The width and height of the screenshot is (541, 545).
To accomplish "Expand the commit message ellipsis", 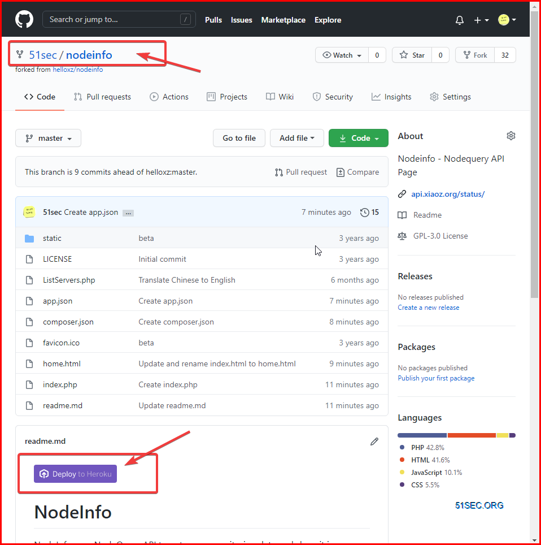I will coord(128,213).
